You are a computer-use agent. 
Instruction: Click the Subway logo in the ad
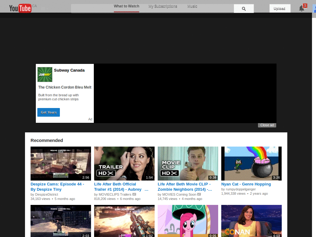coord(45,75)
